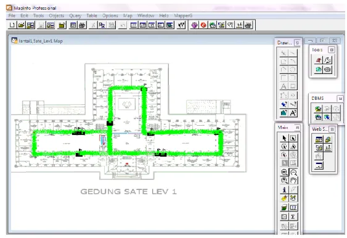Image resolution: width=347 pixels, height=238 pixels.
Task: Select the Ruler tool
Action: click(293, 207)
